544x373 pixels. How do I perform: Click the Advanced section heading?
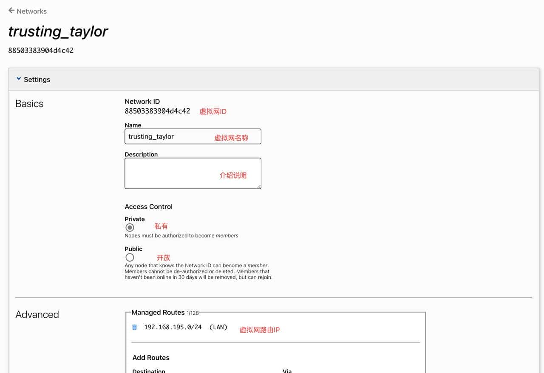tap(37, 314)
